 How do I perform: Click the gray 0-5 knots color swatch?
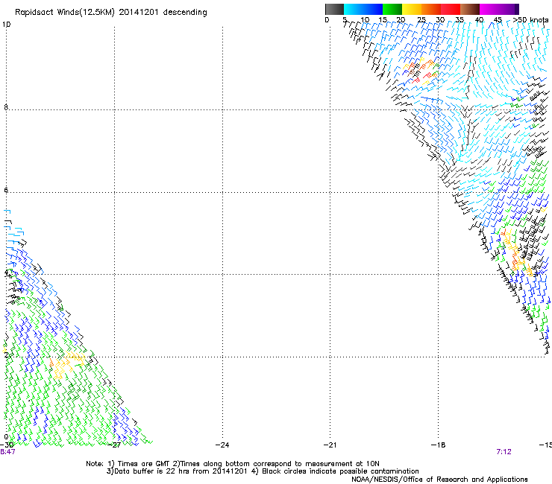pos(334,9)
